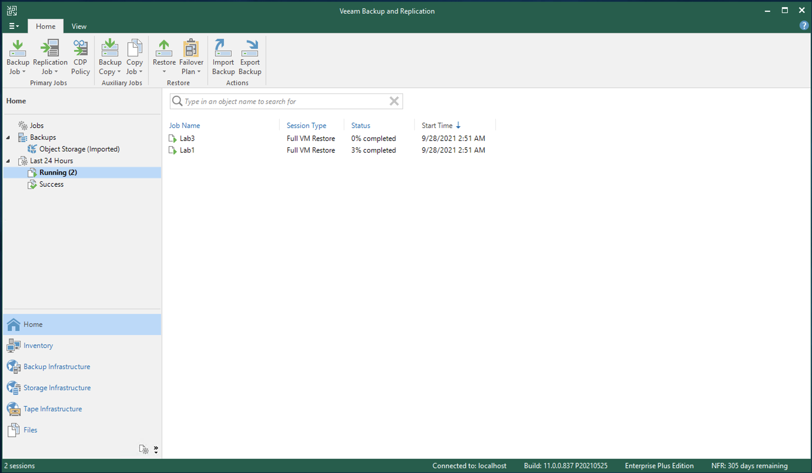Viewport: 812px width, 473px height.
Task: Expand the Restore dropdown arrow
Action: coord(164,71)
